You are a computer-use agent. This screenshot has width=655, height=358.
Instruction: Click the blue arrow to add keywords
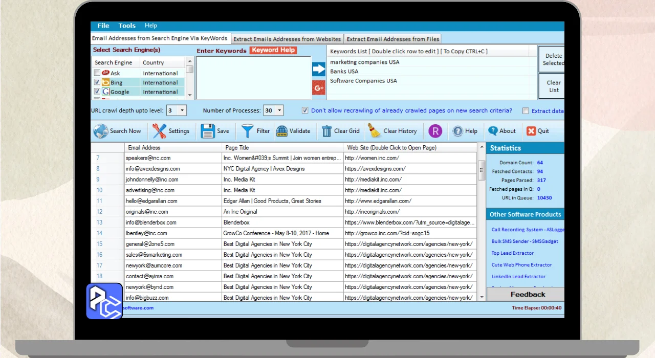(x=319, y=69)
